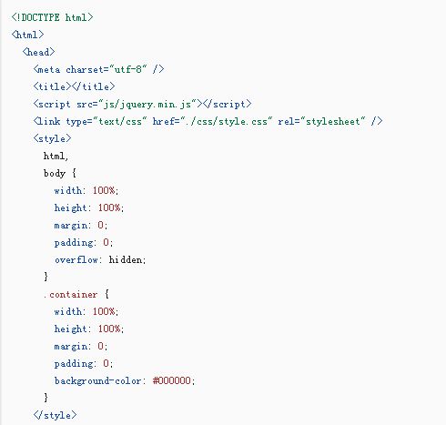Image resolution: width=446 pixels, height=425 pixels.
Task: Place cursor in empty title tag
Action: click(71, 86)
